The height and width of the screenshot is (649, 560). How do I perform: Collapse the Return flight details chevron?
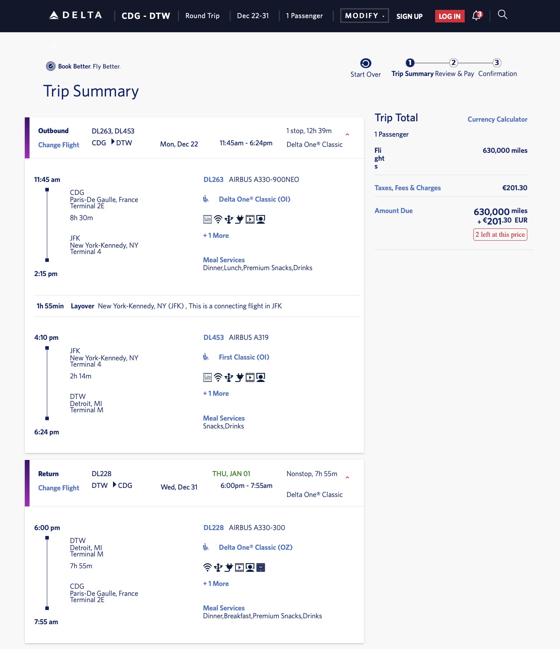pos(347,477)
